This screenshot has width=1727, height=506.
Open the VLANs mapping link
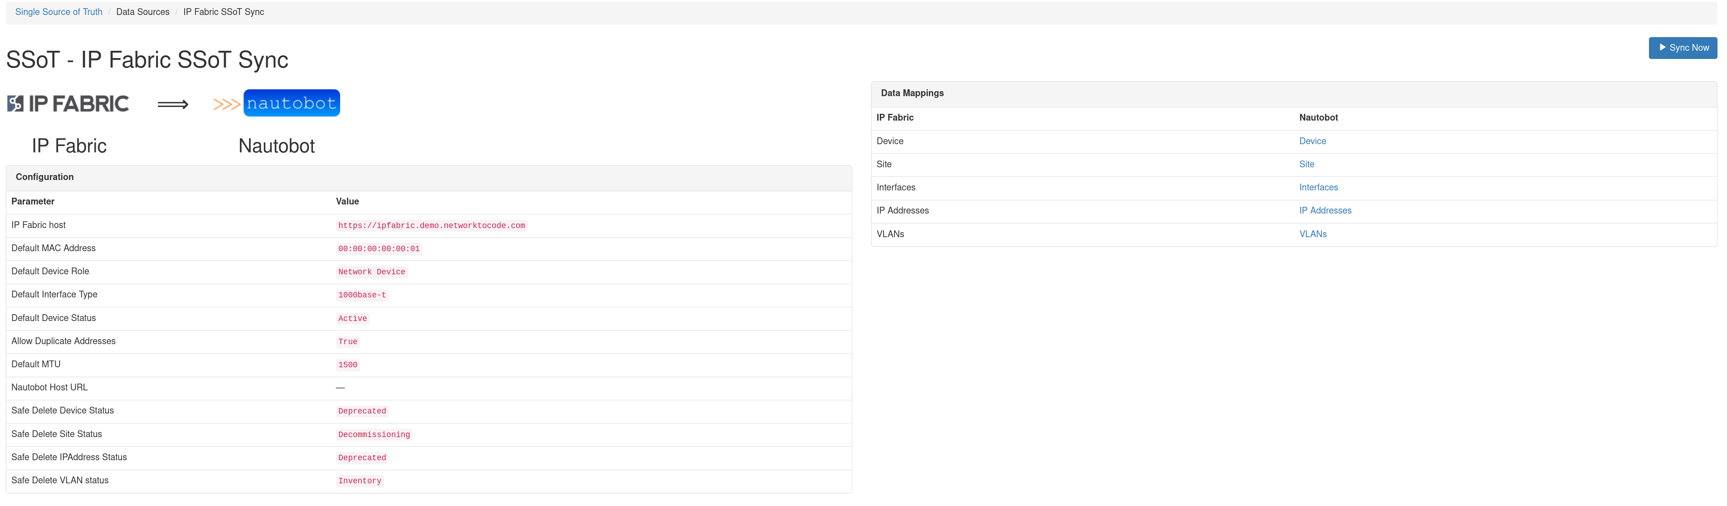click(1312, 233)
